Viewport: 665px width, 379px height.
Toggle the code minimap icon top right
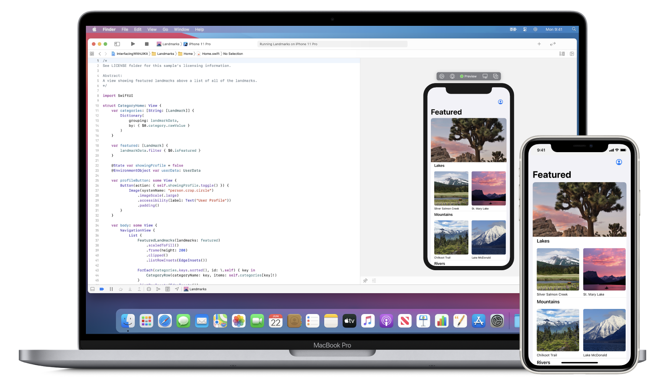562,53
